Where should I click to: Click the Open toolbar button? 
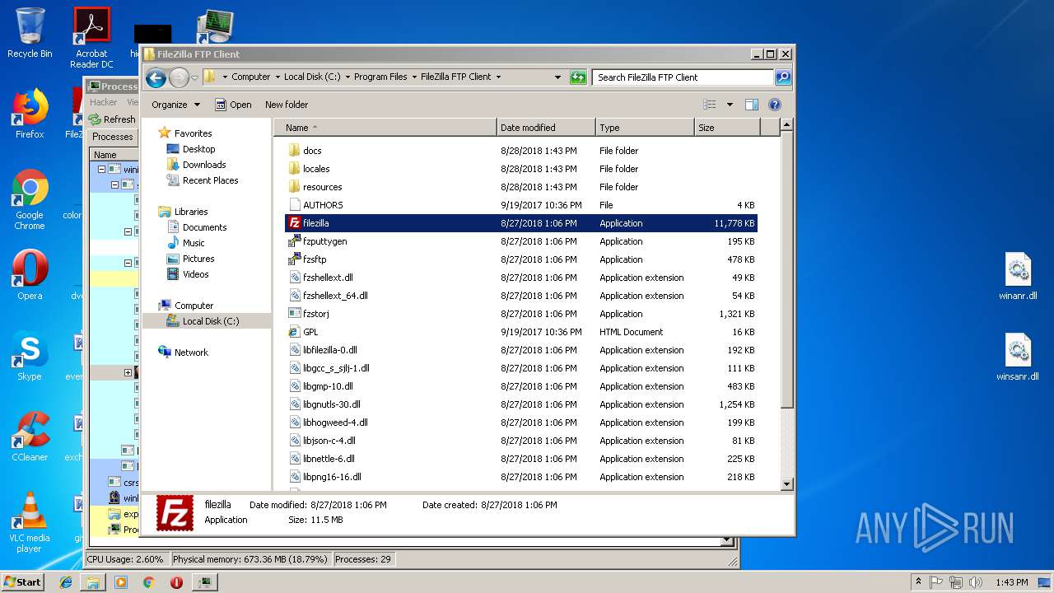(x=233, y=105)
